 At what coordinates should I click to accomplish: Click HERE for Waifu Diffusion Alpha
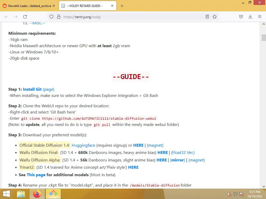[162, 160]
